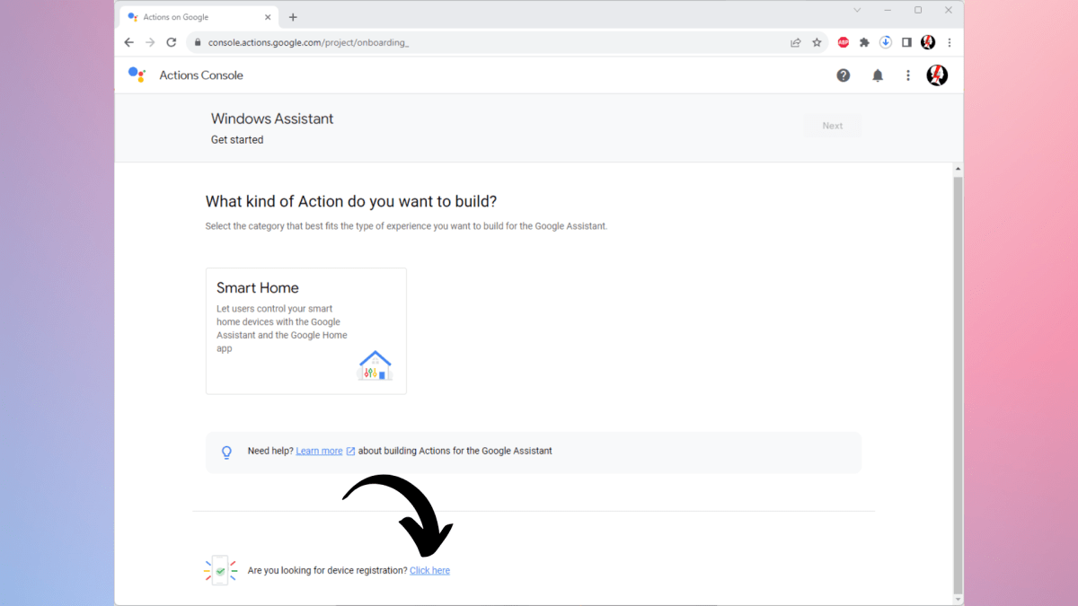The height and width of the screenshot is (606, 1078).
Task: Click the Get started subtitle
Action: (x=237, y=140)
